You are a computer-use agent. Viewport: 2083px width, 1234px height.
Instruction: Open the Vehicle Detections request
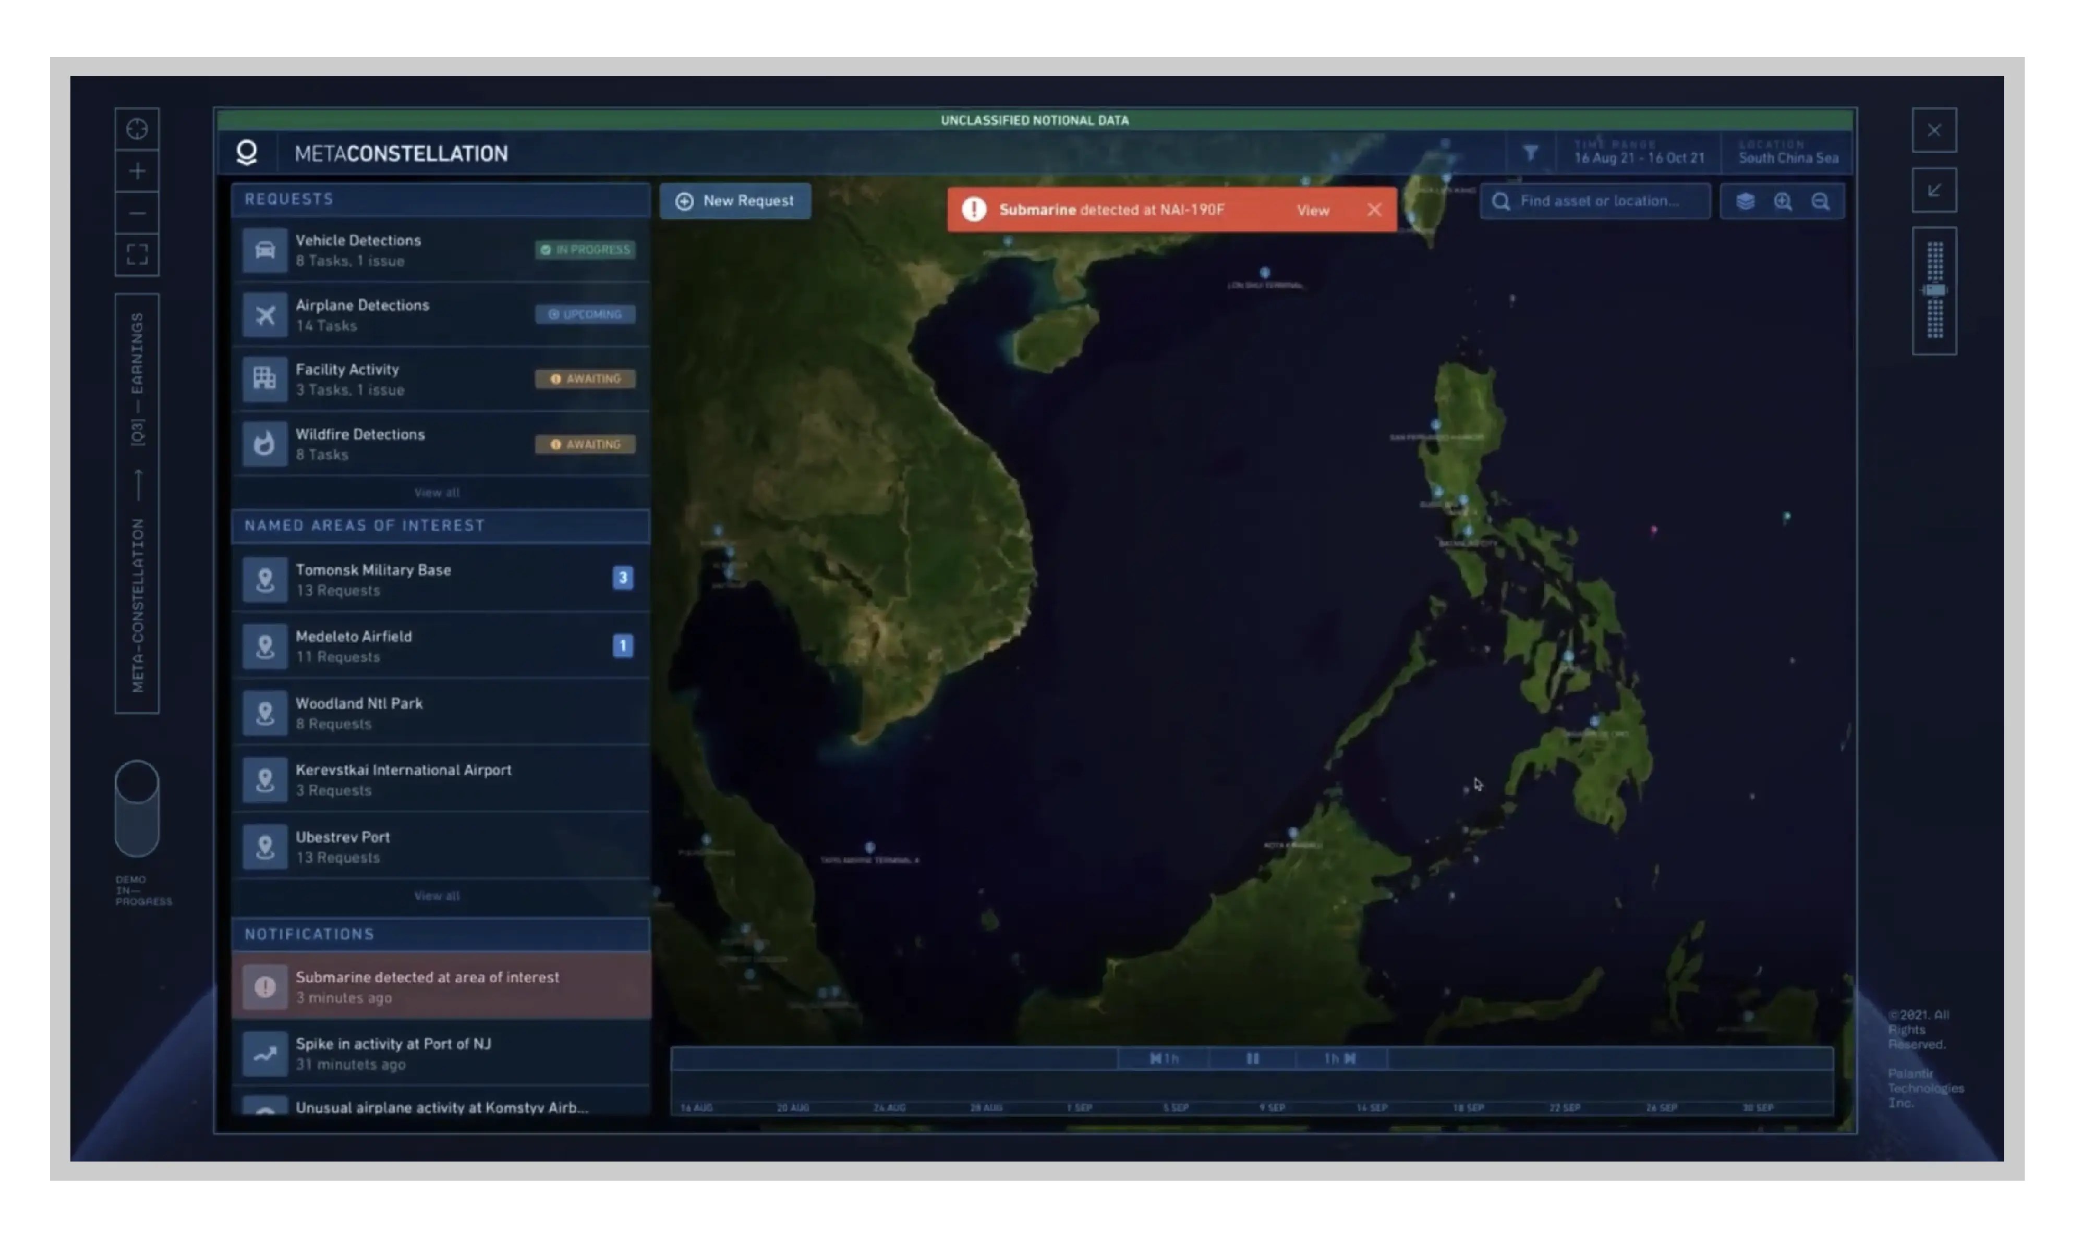point(441,250)
